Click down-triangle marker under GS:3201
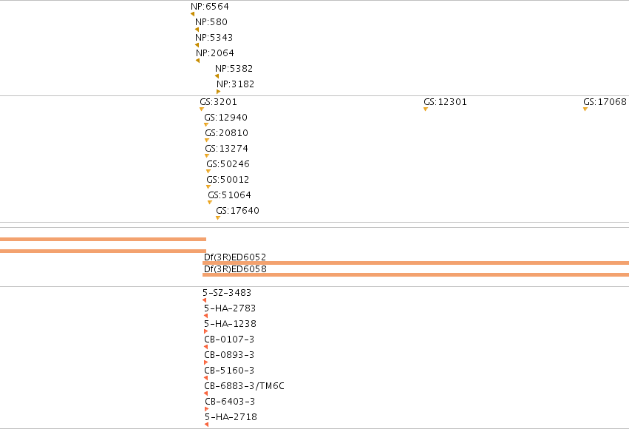The height and width of the screenshot is (429, 629). [202, 109]
